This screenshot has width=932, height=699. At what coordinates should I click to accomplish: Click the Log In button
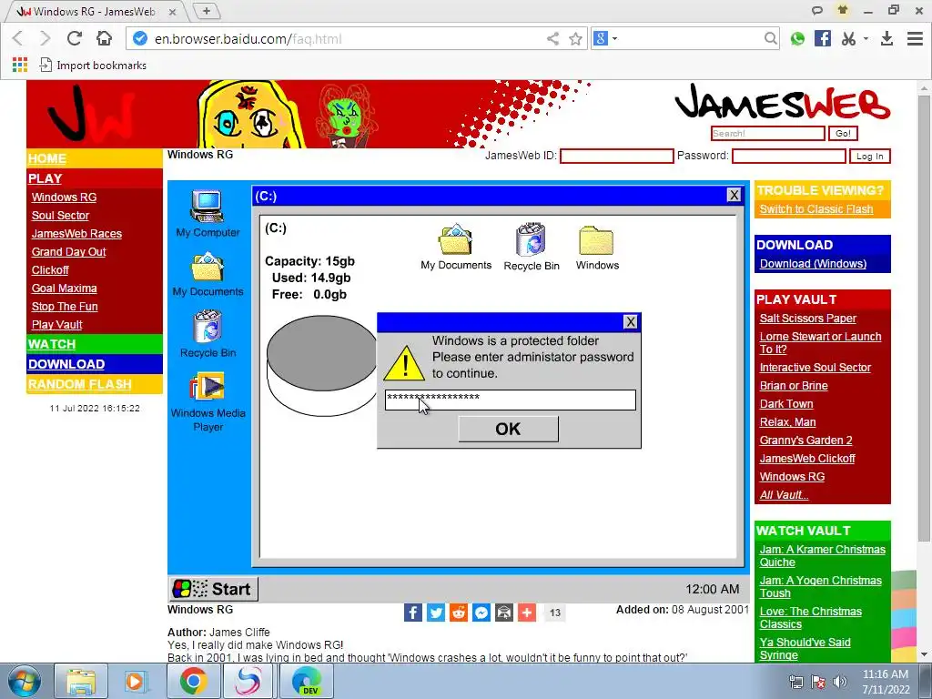click(x=869, y=156)
